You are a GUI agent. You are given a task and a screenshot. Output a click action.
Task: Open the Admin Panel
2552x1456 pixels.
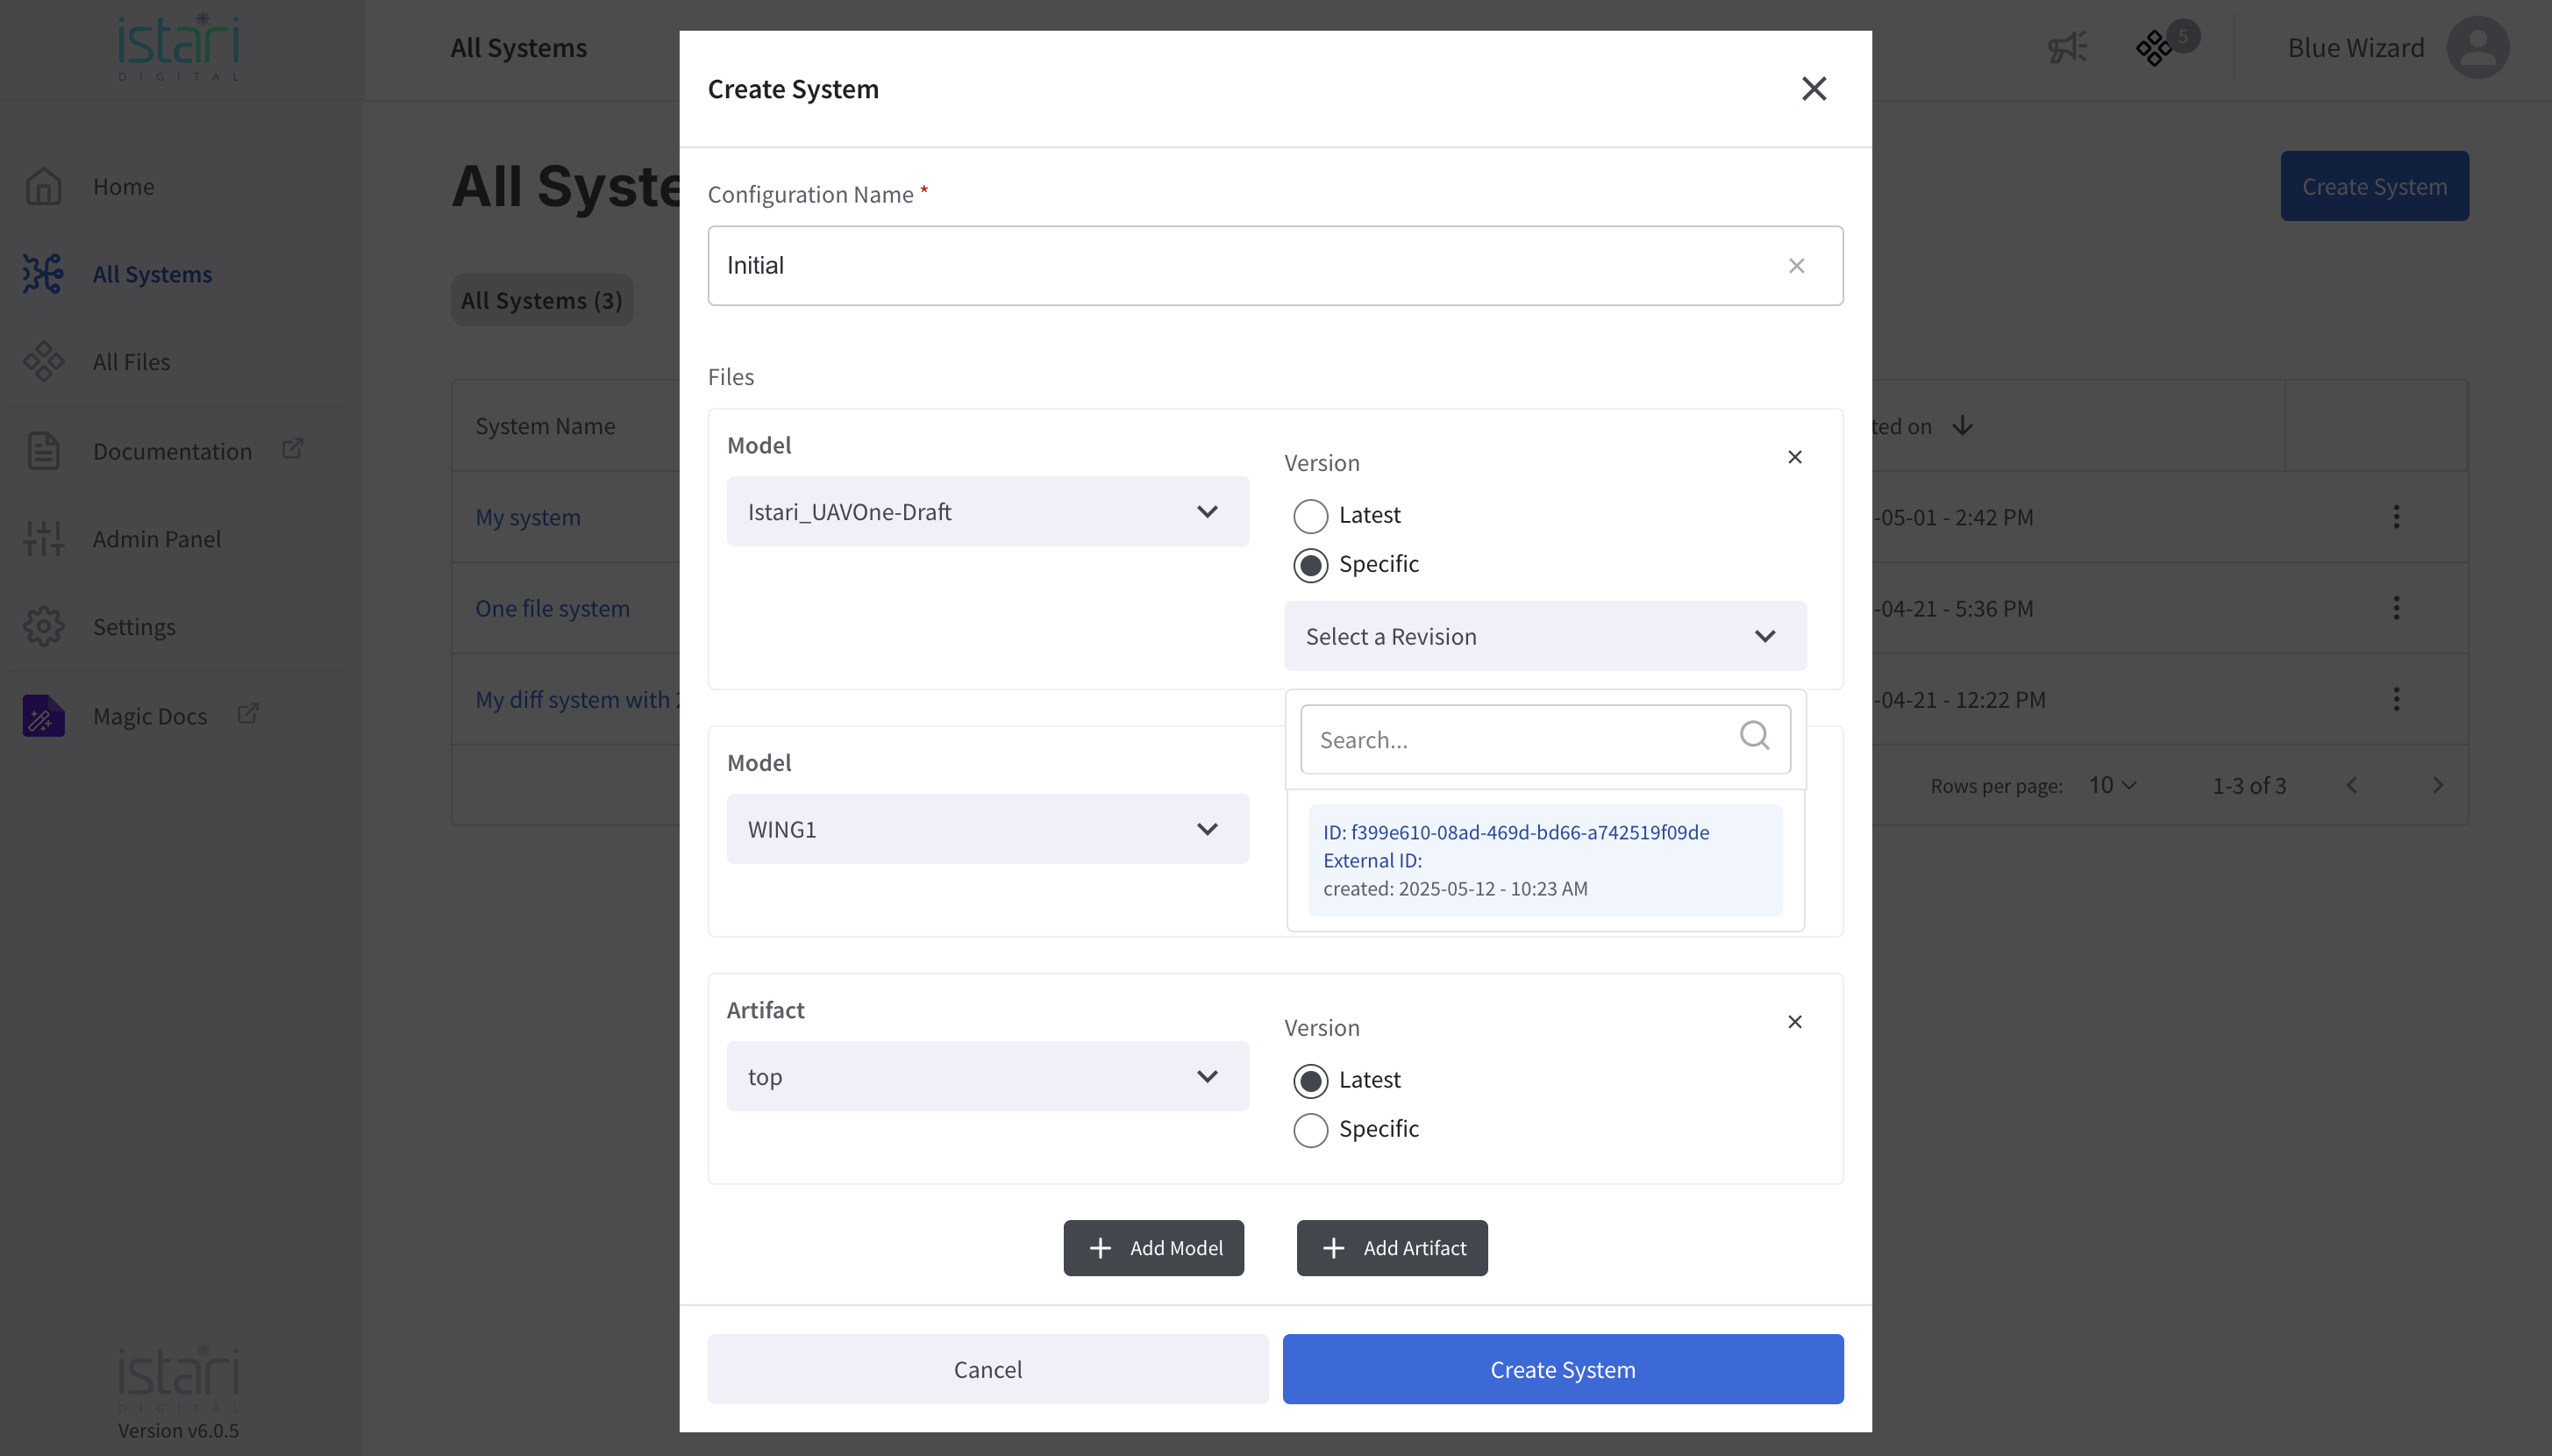pos(156,538)
